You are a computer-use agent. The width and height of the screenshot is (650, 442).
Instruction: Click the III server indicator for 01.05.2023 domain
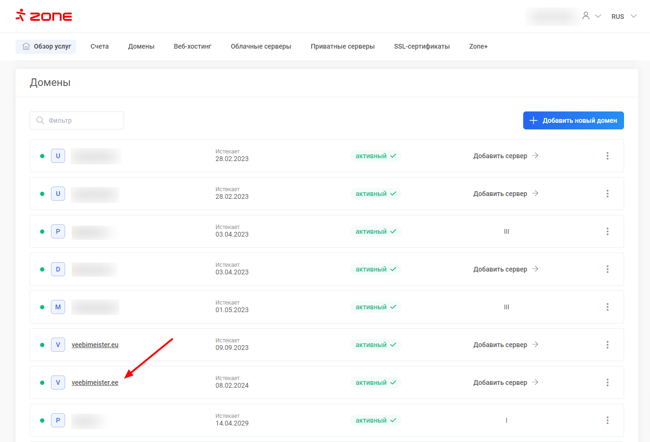(506, 307)
